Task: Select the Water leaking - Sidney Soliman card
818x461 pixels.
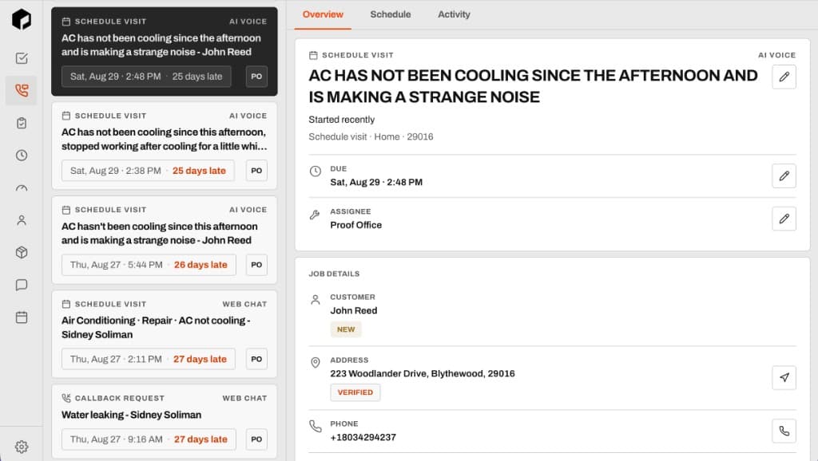Action: click(165, 421)
